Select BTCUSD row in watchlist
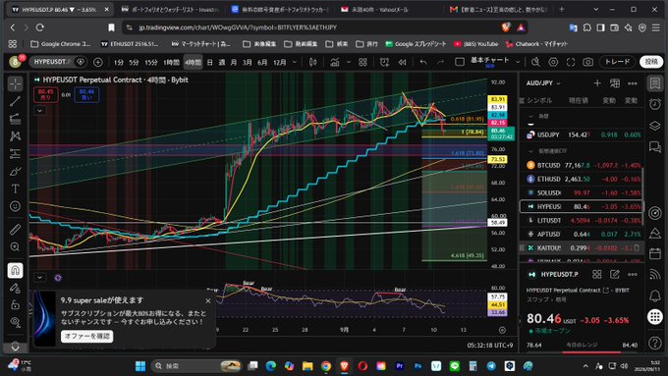 582,165
